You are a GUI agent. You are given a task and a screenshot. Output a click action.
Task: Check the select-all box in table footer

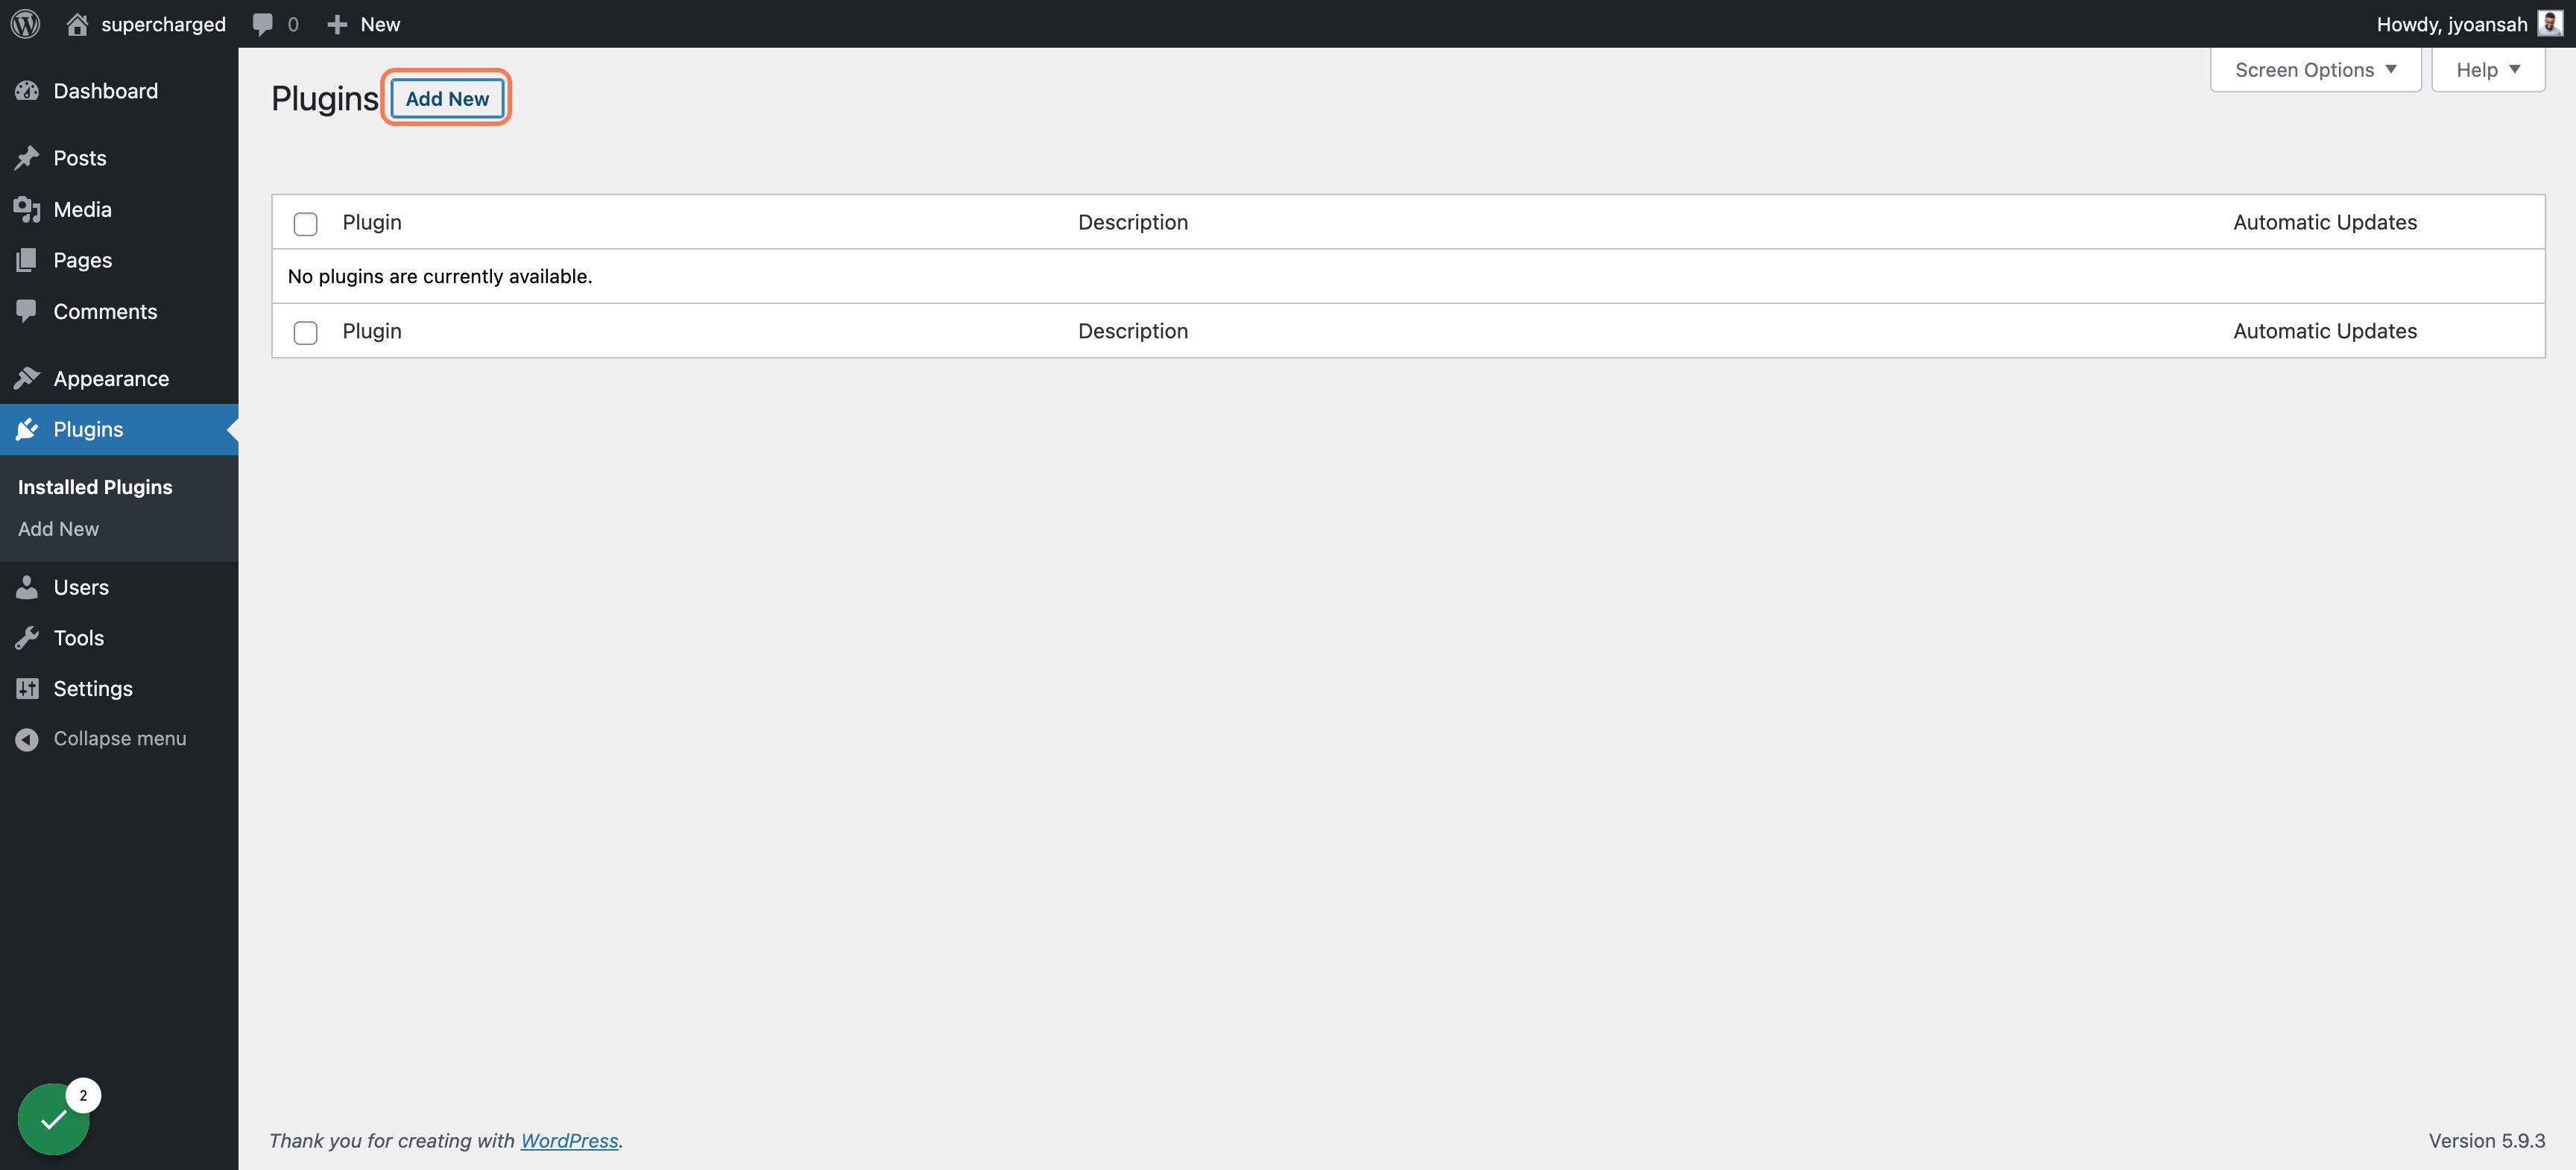tap(306, 332)
